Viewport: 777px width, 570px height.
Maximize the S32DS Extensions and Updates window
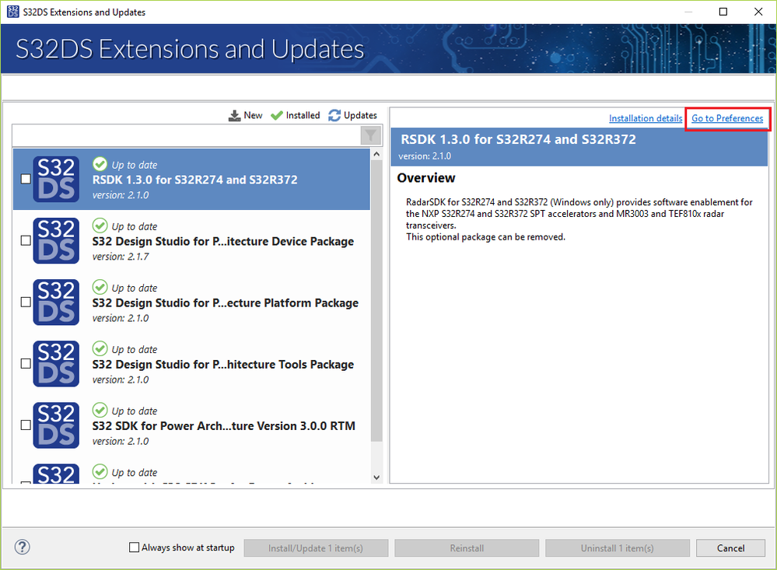tap(723, 12)
